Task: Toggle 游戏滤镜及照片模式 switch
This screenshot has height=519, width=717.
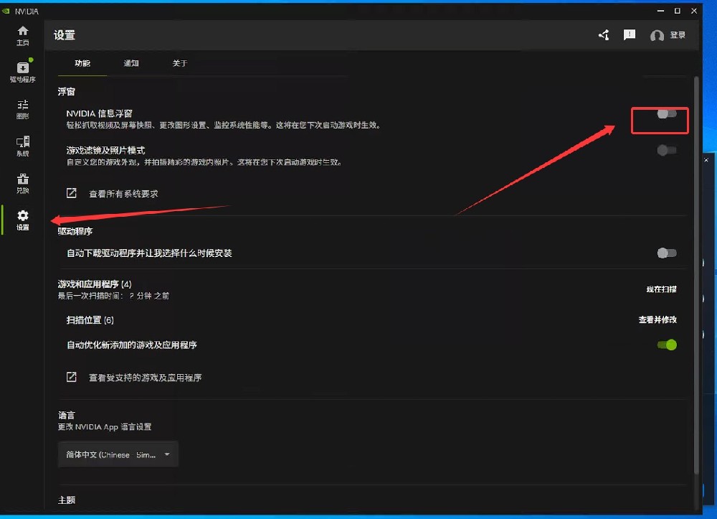Action: [667, 150]
